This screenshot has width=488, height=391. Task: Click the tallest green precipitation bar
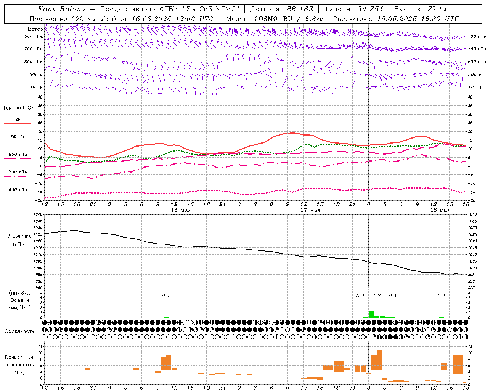pos(371,314)
